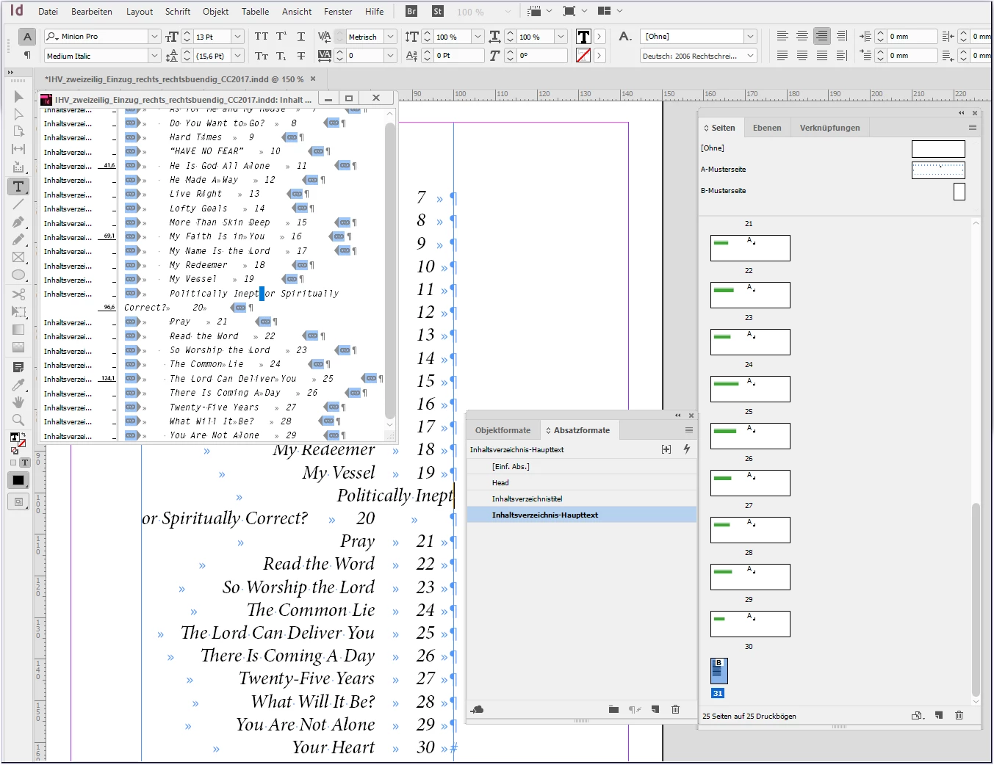Toggle superscript formatting button
The height and width of the screenshot is (765, 994).
click(x=281, y=36)
